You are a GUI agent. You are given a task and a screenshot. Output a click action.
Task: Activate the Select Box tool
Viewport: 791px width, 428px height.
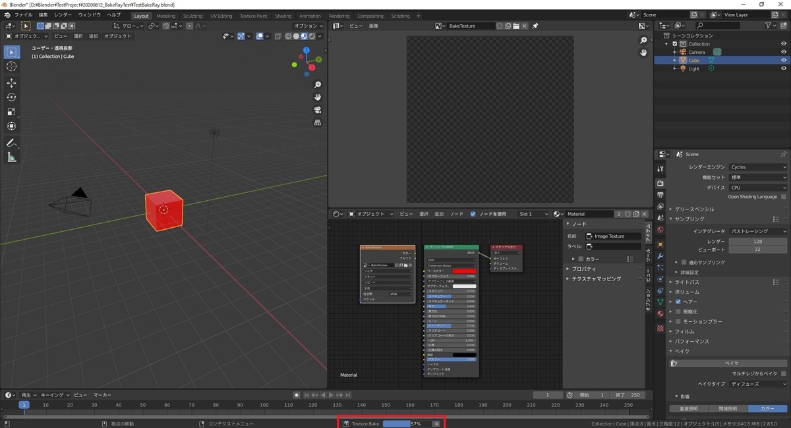tap(11, 52)
